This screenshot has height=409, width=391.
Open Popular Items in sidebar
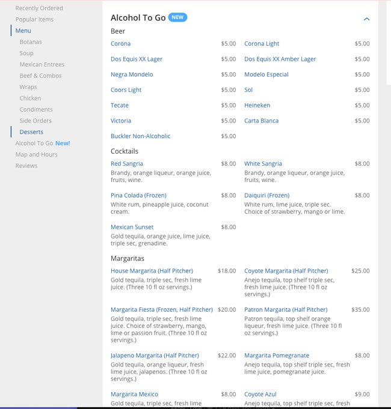tap(34, 19)
